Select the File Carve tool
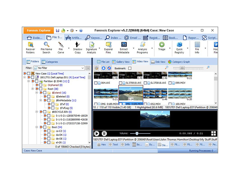The height and width of the screenshot is (180, 240). (61, 45)
